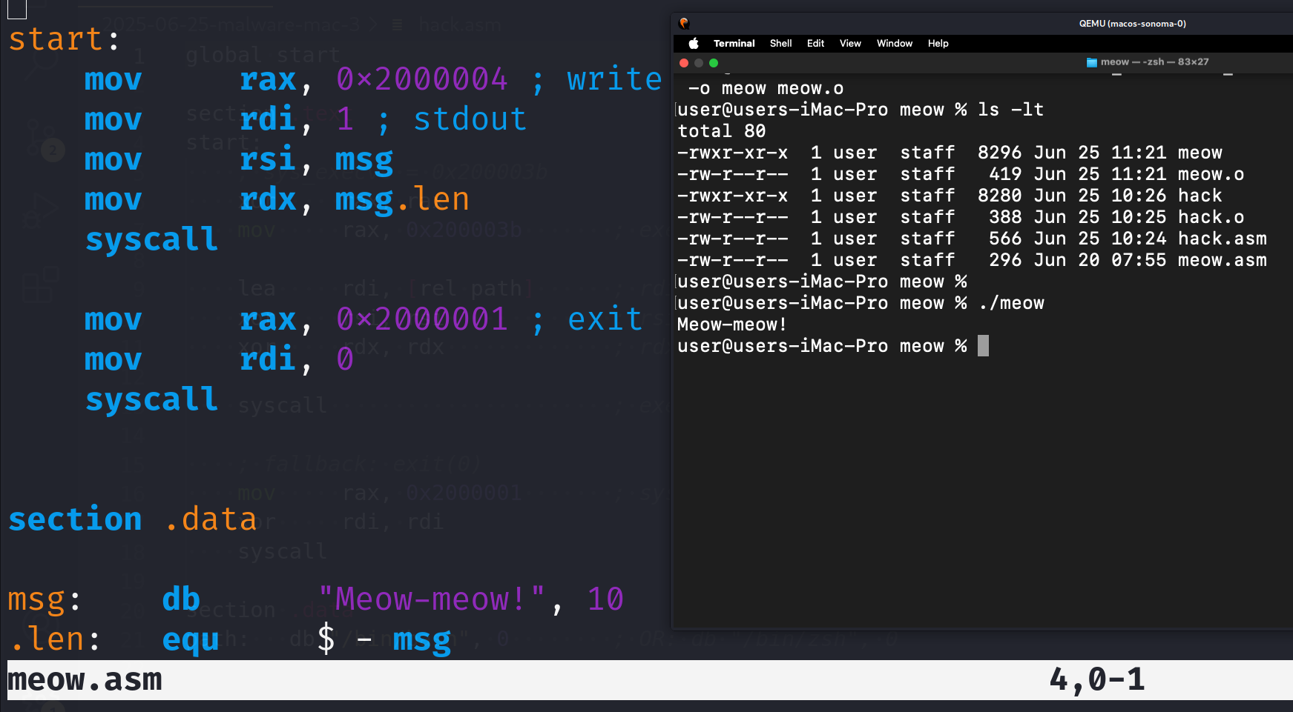
Task: Click '.len:' label in editor
Action: point(56,639)
